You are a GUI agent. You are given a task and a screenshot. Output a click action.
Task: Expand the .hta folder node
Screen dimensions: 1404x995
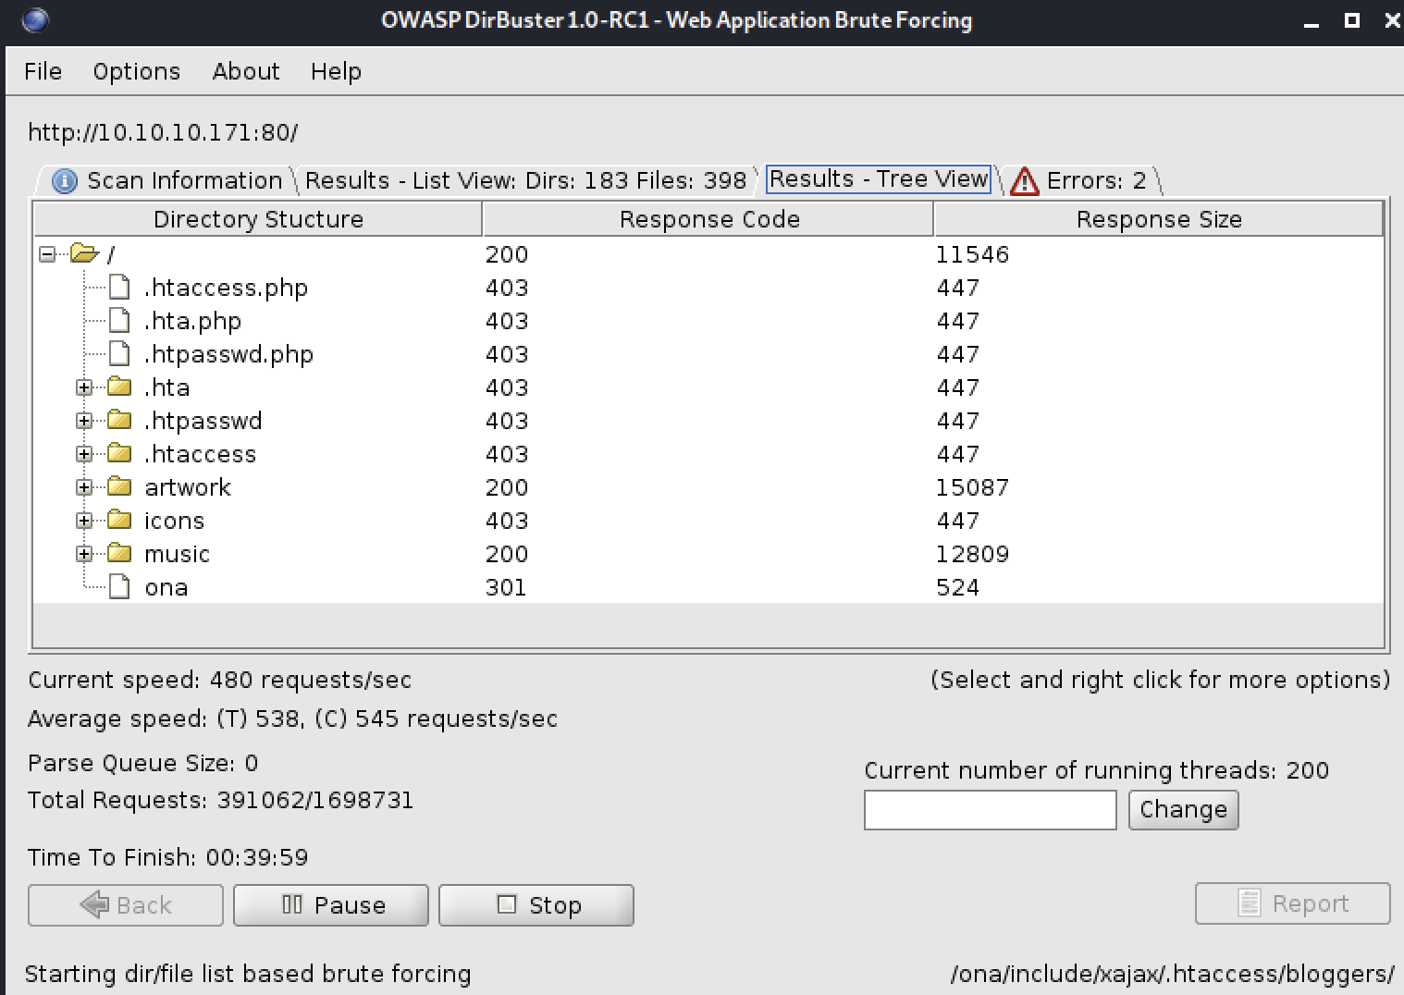(x=84, y=387)
